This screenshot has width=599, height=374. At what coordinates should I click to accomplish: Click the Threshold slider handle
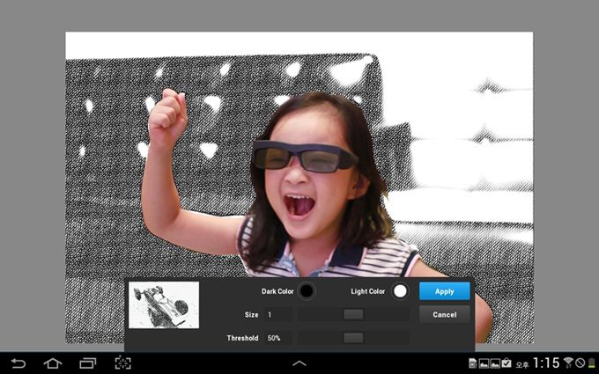(353, 338)
